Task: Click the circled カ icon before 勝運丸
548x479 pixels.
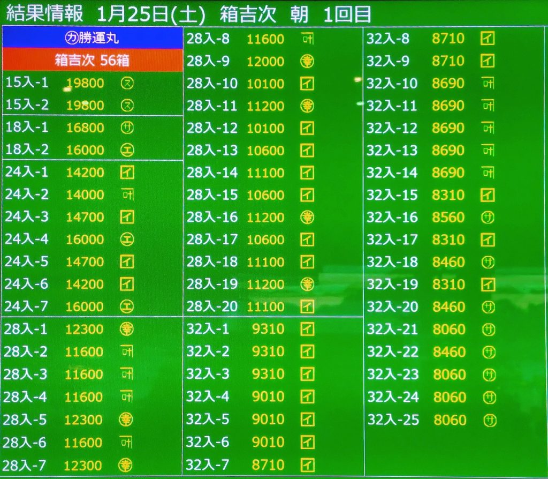Action: [71, 39]
